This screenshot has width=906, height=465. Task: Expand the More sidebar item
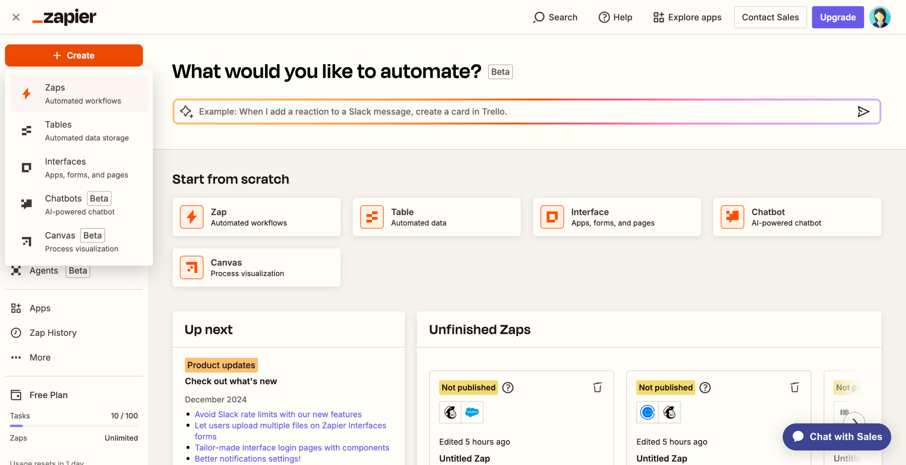40,357
